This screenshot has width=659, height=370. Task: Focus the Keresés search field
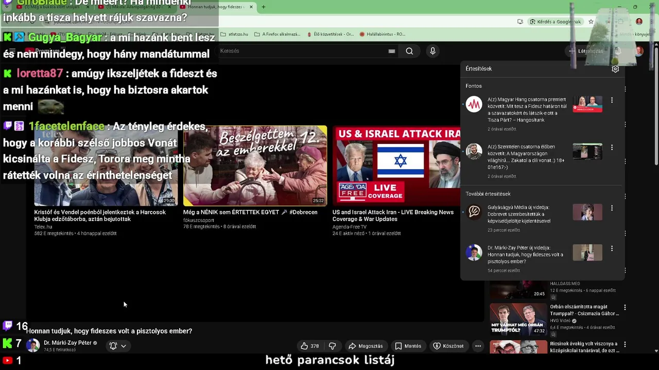[304, 51]
